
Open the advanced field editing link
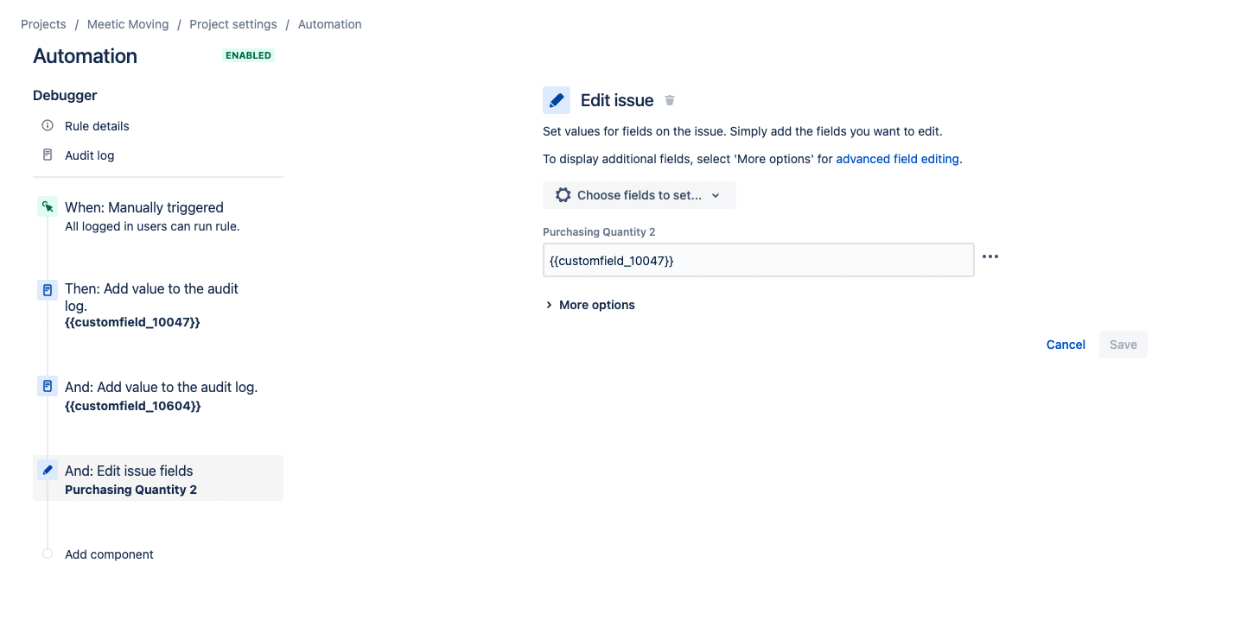tap(896, 158)
